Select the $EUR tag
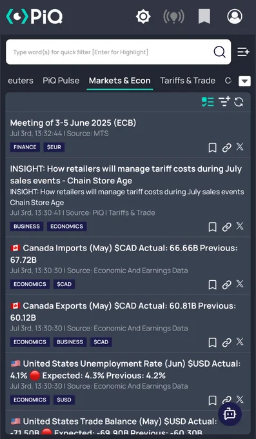This screenshot has width=256, height=439. pos(54,147)
